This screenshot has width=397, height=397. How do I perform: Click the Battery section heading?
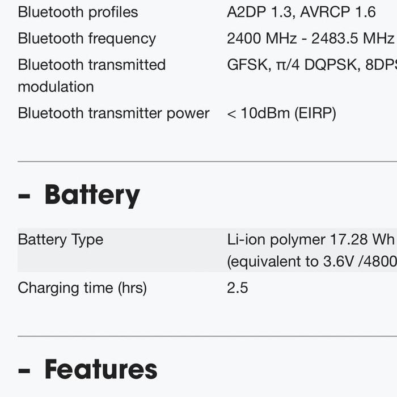[92, 195]
